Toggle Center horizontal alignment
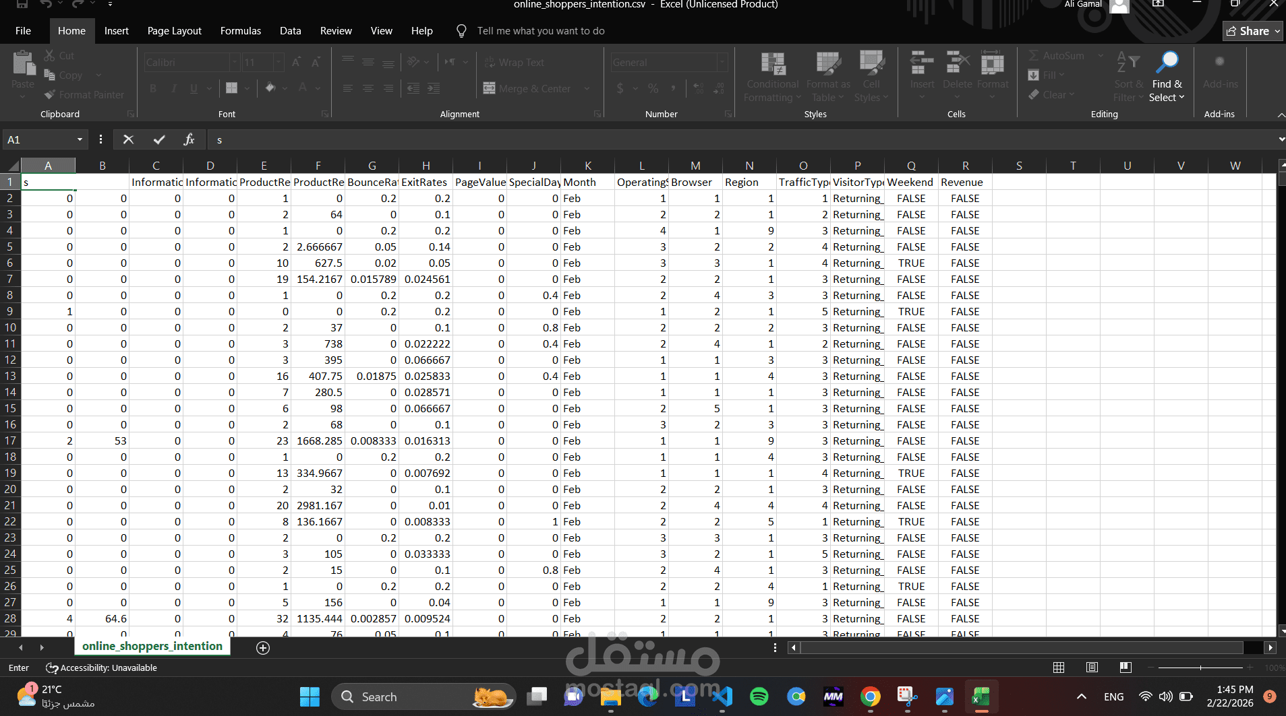The width and height of the screenshot is (1286, 716). (x=368, y=89)
